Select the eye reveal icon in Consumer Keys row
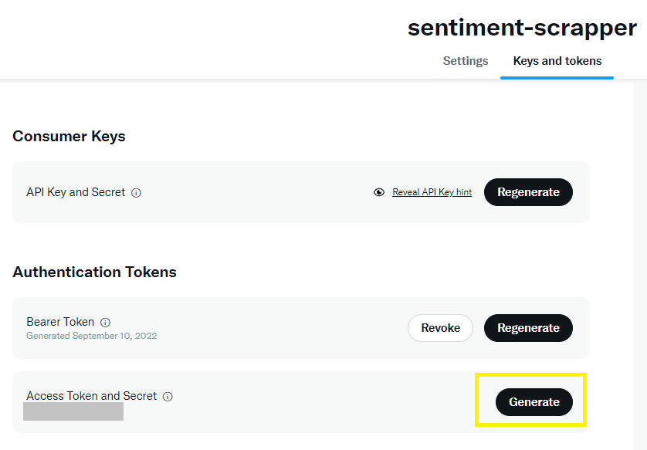The width and height of the screenshot is (647, 450). point(378,192)
